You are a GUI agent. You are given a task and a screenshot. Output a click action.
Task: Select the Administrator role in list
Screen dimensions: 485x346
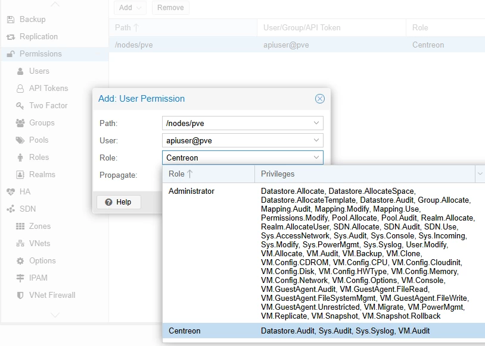pos(324,253)
